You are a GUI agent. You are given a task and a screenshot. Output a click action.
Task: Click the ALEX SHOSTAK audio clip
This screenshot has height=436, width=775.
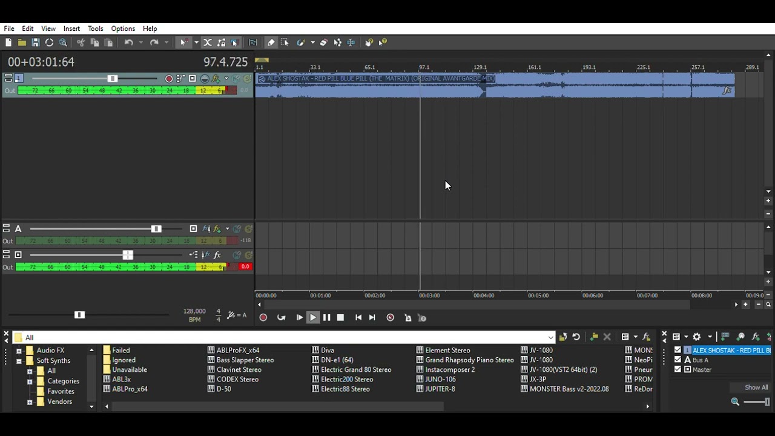pyautogui.click(x=494, y=85)
